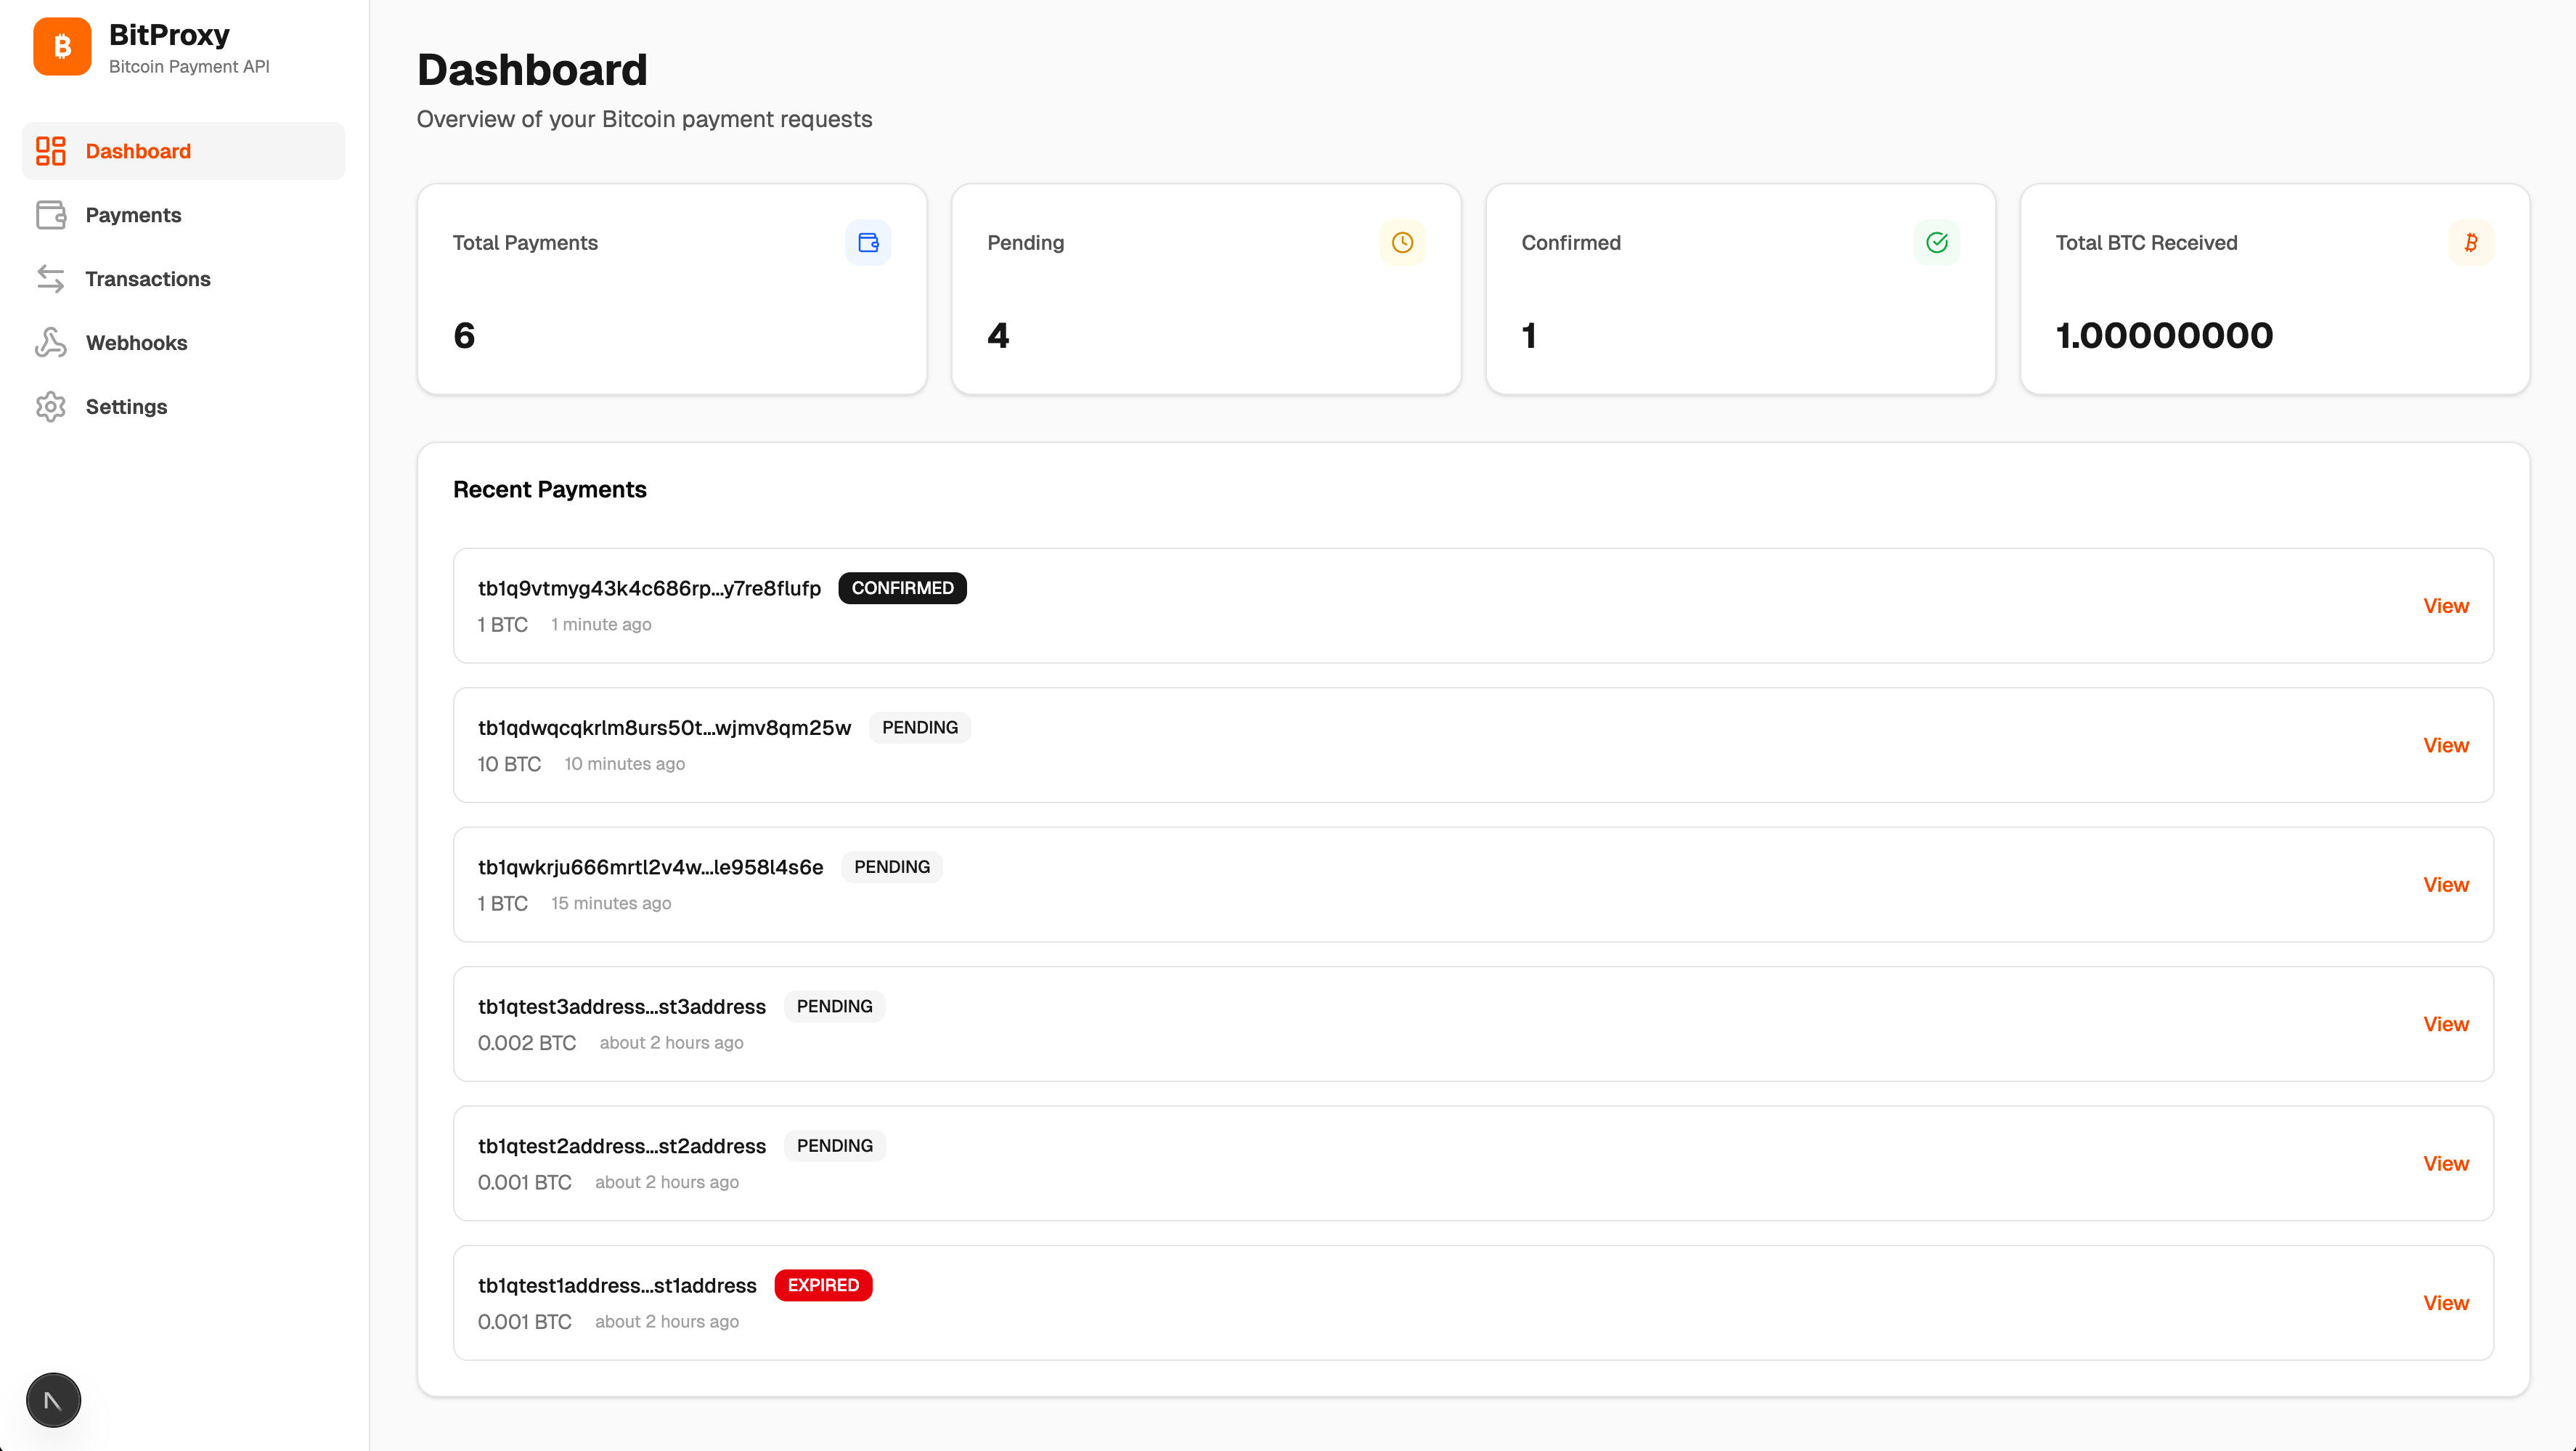Open the round dev tools button bottom-left
Image resolution: width=2576 pixels, height=1451 pixels.
coord(53,1400)
